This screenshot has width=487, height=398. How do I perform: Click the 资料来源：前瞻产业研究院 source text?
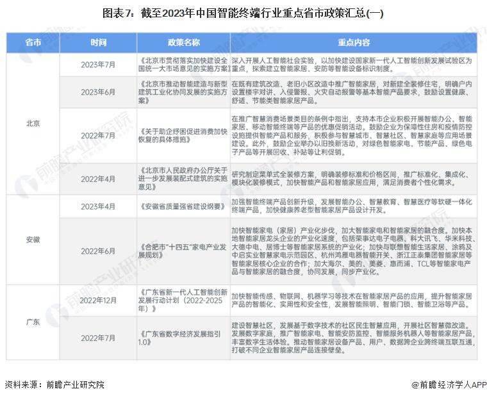[x=54, y=385]
